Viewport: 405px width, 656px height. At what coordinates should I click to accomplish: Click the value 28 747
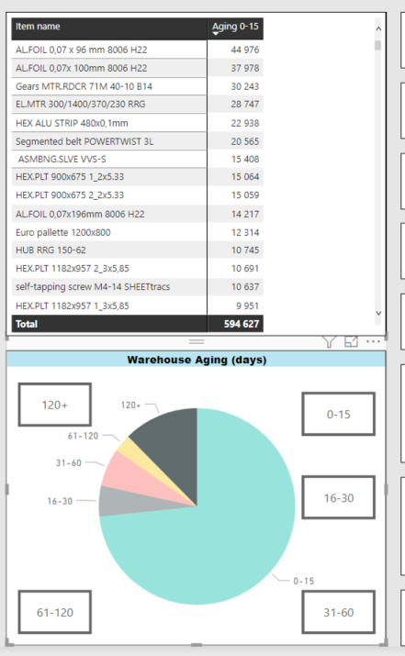245,105
